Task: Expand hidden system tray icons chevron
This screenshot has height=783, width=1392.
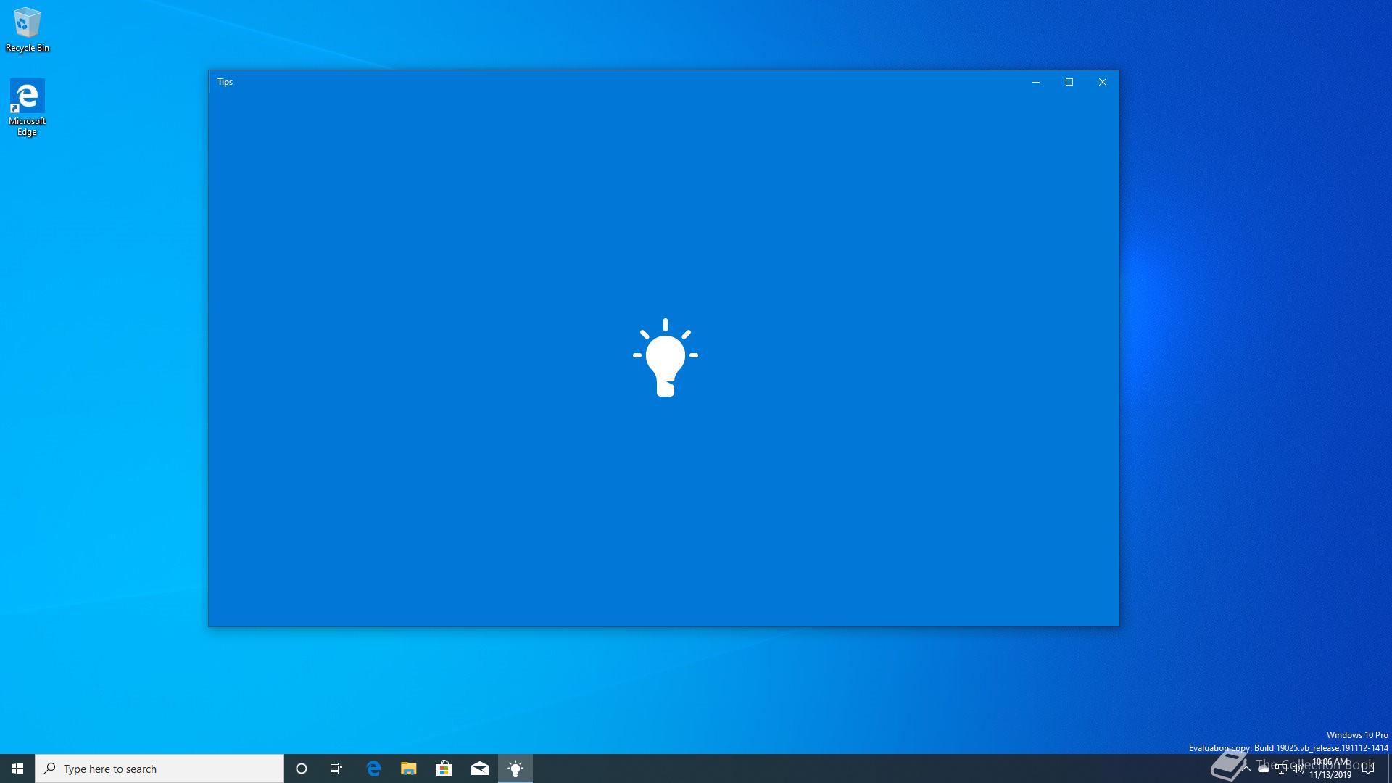Action: pos(1246,768)
